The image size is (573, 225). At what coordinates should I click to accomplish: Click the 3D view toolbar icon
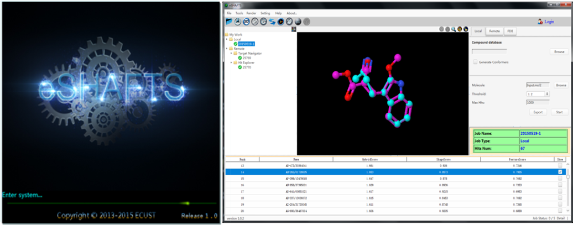click(x=246, y=22)
